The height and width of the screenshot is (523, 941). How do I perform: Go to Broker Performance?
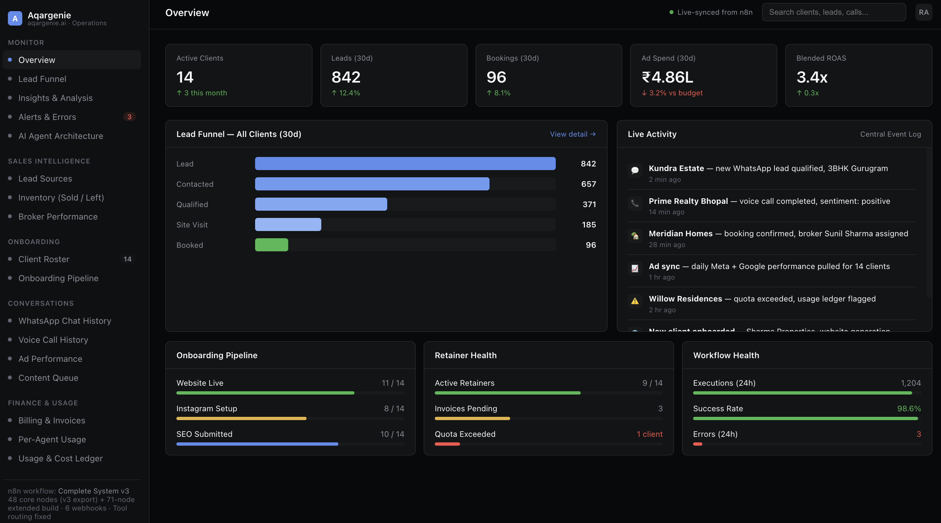coord(71,216)
